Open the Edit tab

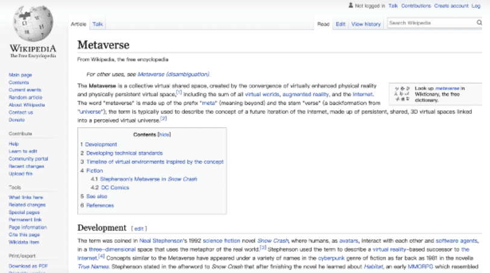tap(341, 24)
